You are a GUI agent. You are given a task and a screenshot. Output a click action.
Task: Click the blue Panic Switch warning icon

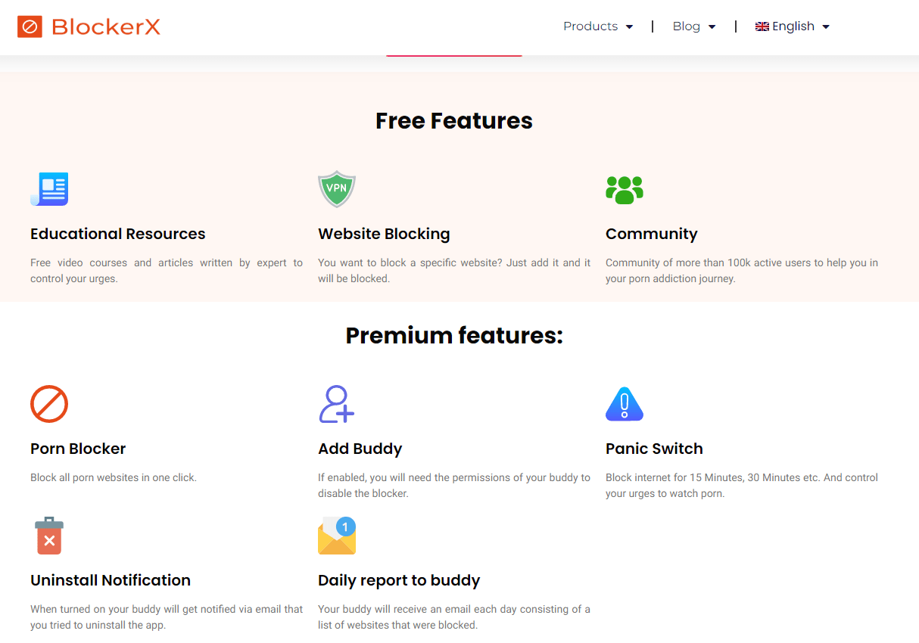(x=624, y=403)
